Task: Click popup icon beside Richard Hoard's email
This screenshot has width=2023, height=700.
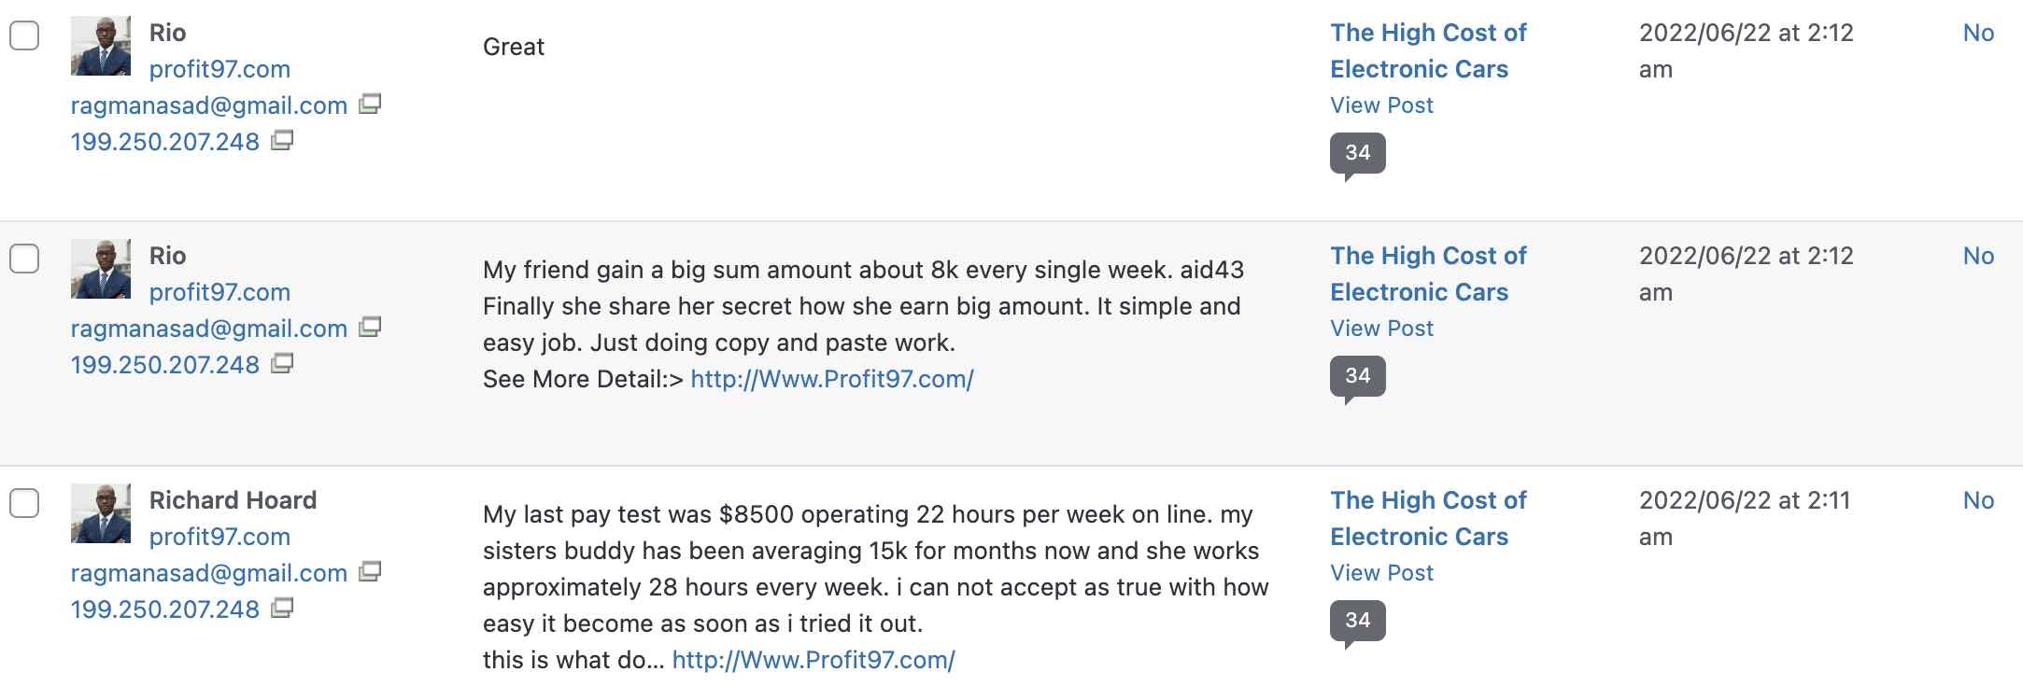Action: [x=370, y=572]
